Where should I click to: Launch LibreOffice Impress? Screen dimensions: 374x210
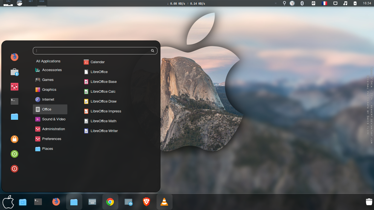(102, 111)
